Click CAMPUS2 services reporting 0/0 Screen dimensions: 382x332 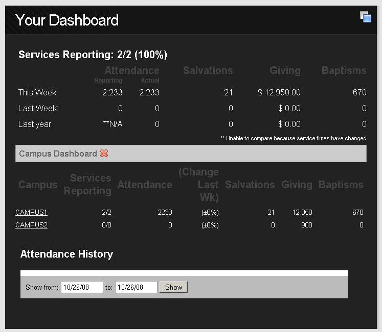click(107, 225)
